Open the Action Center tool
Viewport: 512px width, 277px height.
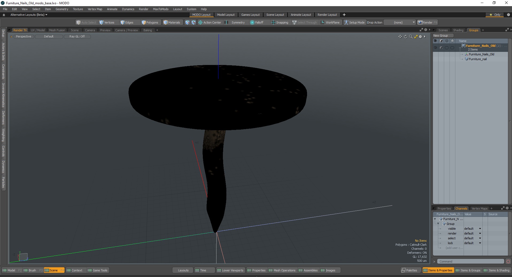point(210,22)
